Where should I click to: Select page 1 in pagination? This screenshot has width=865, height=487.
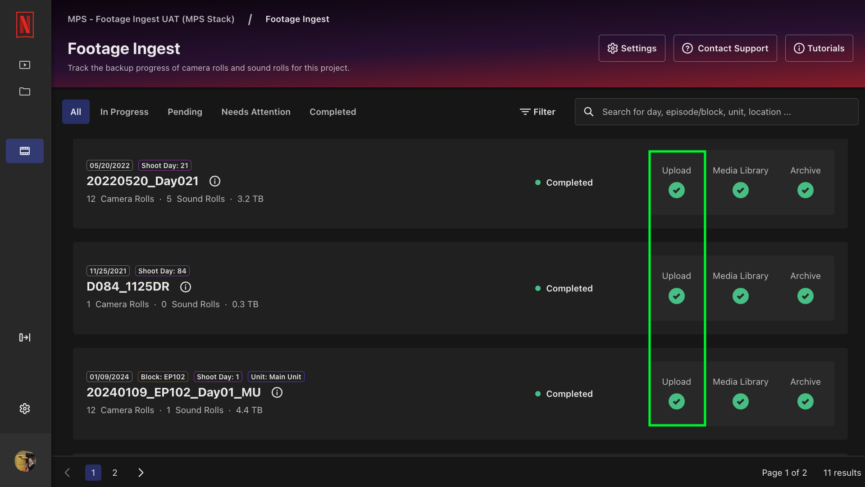pyautogui.click(x=93, y=473)
